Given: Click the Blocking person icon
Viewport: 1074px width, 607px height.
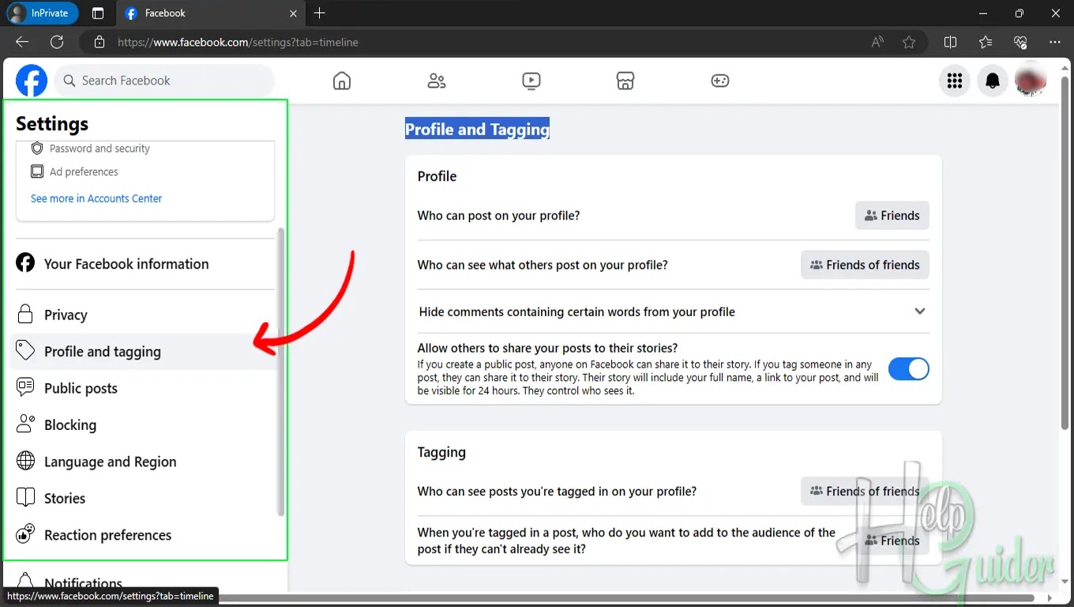Looking at the screenshot, I should [25, 424].
